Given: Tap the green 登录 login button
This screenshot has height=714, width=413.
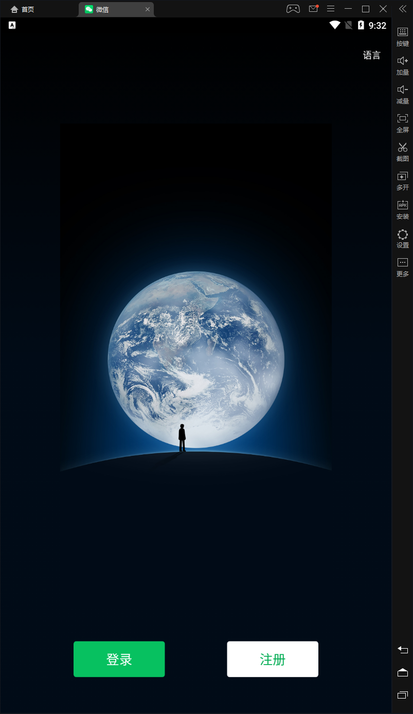Looking at the screenshot, I should (119, 659).
